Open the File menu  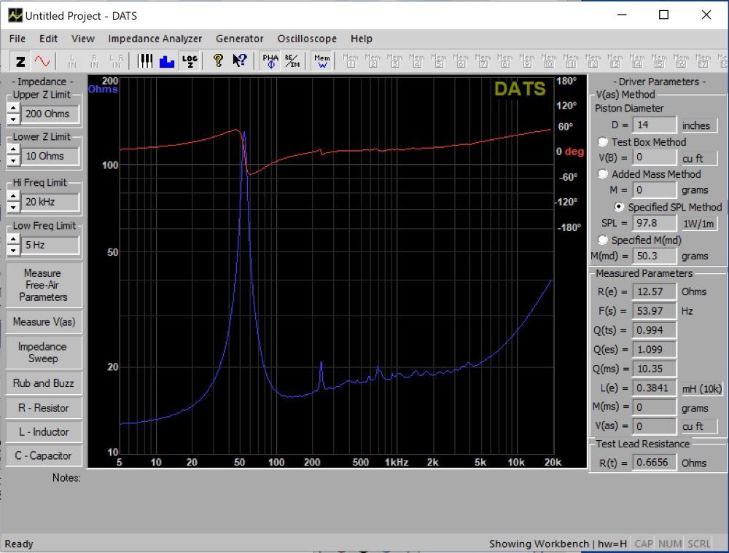click(x=17, y=39)
